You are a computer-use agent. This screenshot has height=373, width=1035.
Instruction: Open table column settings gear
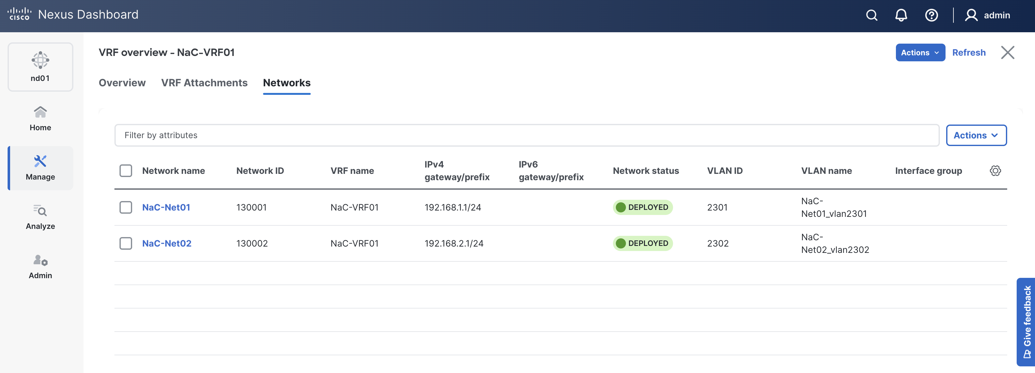(995, 171)
